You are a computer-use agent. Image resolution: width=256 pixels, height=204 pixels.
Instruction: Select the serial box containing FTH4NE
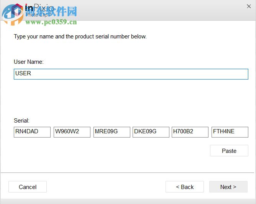(x=230, y=132)
